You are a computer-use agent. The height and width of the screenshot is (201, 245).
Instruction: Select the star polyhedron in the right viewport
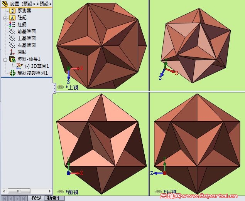click(197, 144)
